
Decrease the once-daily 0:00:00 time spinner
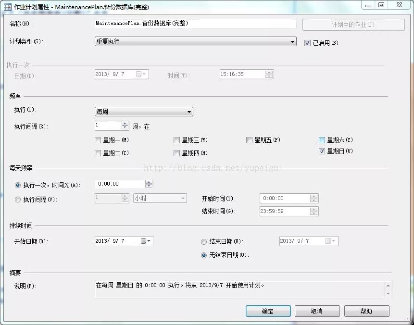pyautogui.click(x=149, y=186)
